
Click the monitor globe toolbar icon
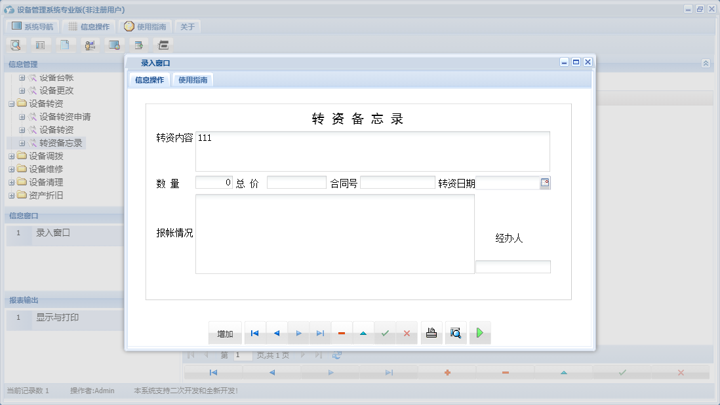(115, 45)
